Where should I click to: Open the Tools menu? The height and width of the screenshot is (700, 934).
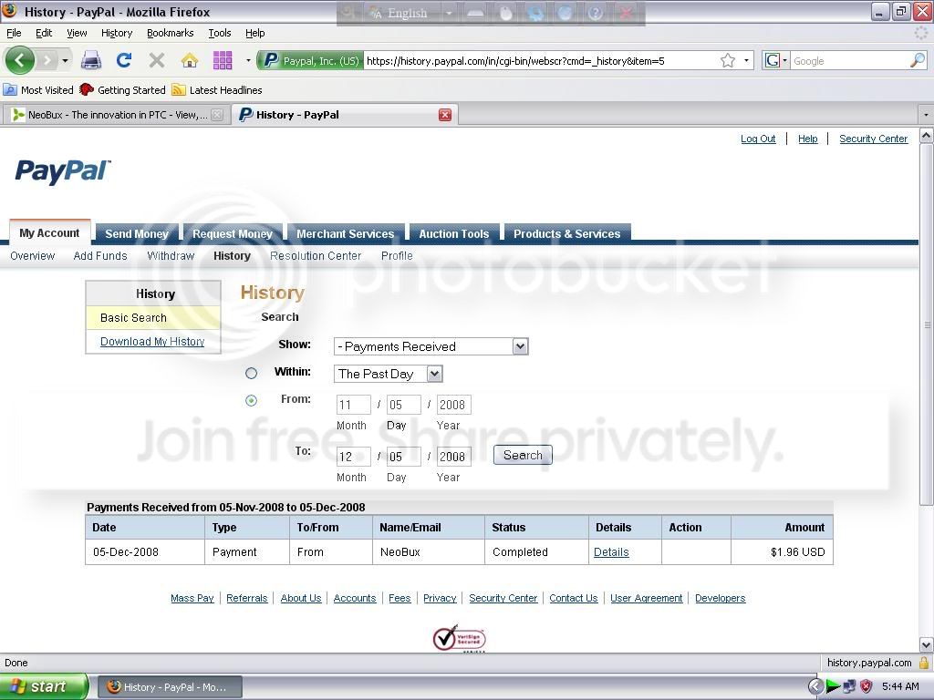tap(220, 33)
